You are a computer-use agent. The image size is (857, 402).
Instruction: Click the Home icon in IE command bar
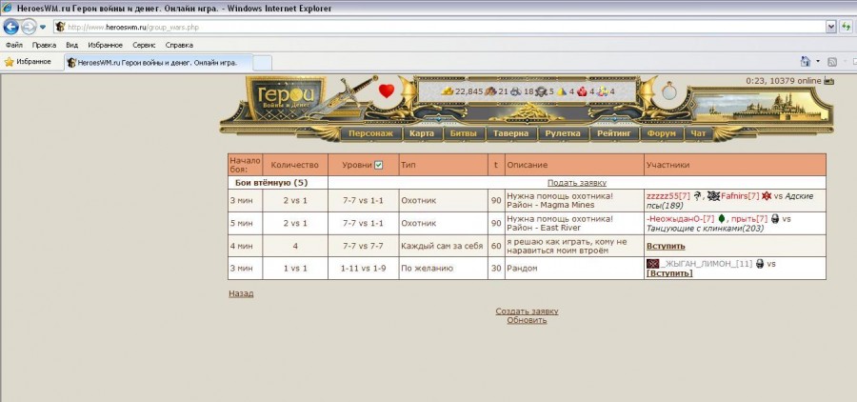point(805,62)
